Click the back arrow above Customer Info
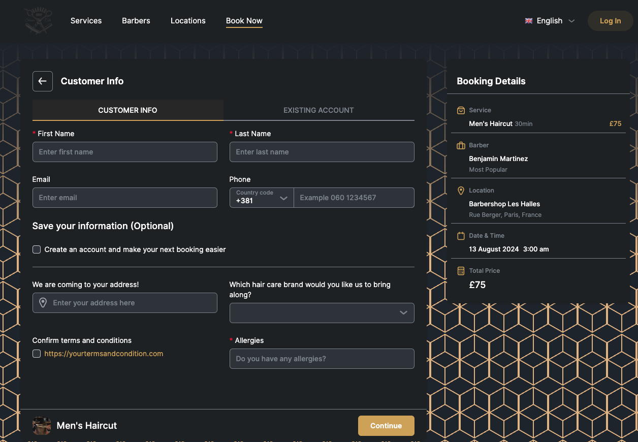 (x=42, y=81)
